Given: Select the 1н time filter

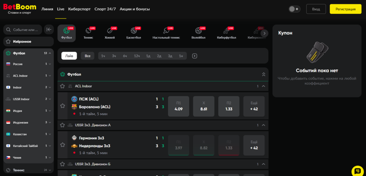Looking at the screenshot, I should click(181, 56).
